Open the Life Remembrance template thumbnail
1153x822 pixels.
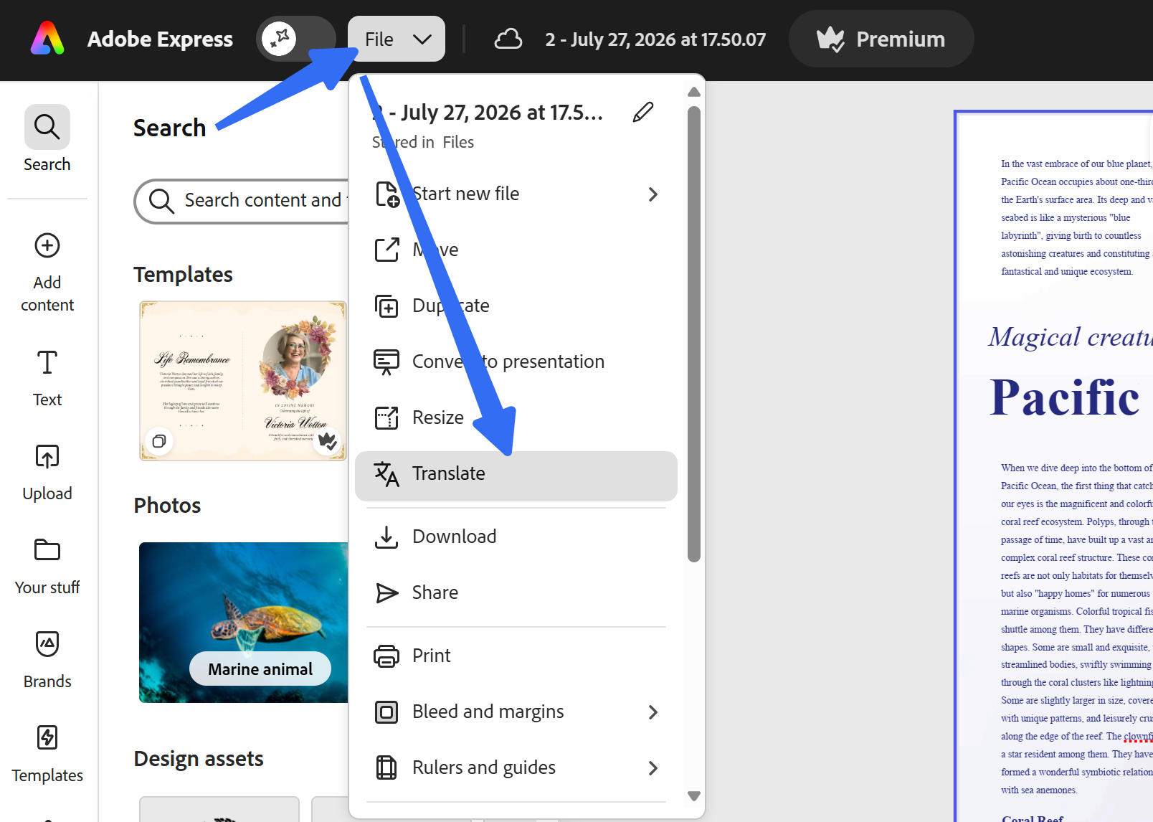pos(243,381)
